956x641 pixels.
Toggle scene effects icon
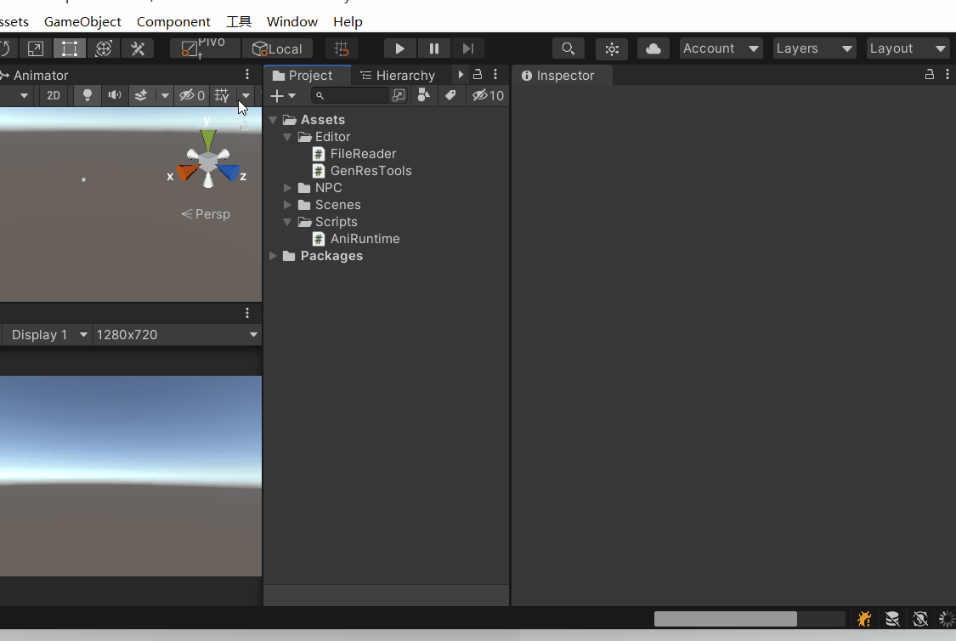(141, 96)
